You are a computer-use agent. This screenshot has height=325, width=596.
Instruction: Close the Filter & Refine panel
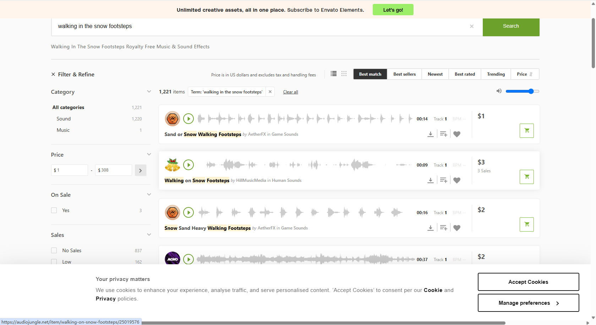tap(53, 74)
